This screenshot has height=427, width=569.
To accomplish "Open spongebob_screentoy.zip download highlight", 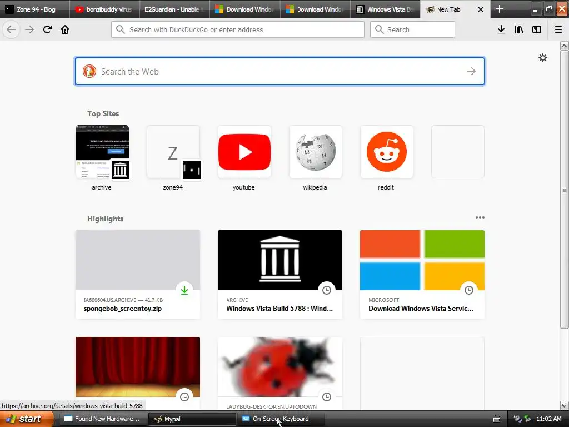I will (138, 275).
